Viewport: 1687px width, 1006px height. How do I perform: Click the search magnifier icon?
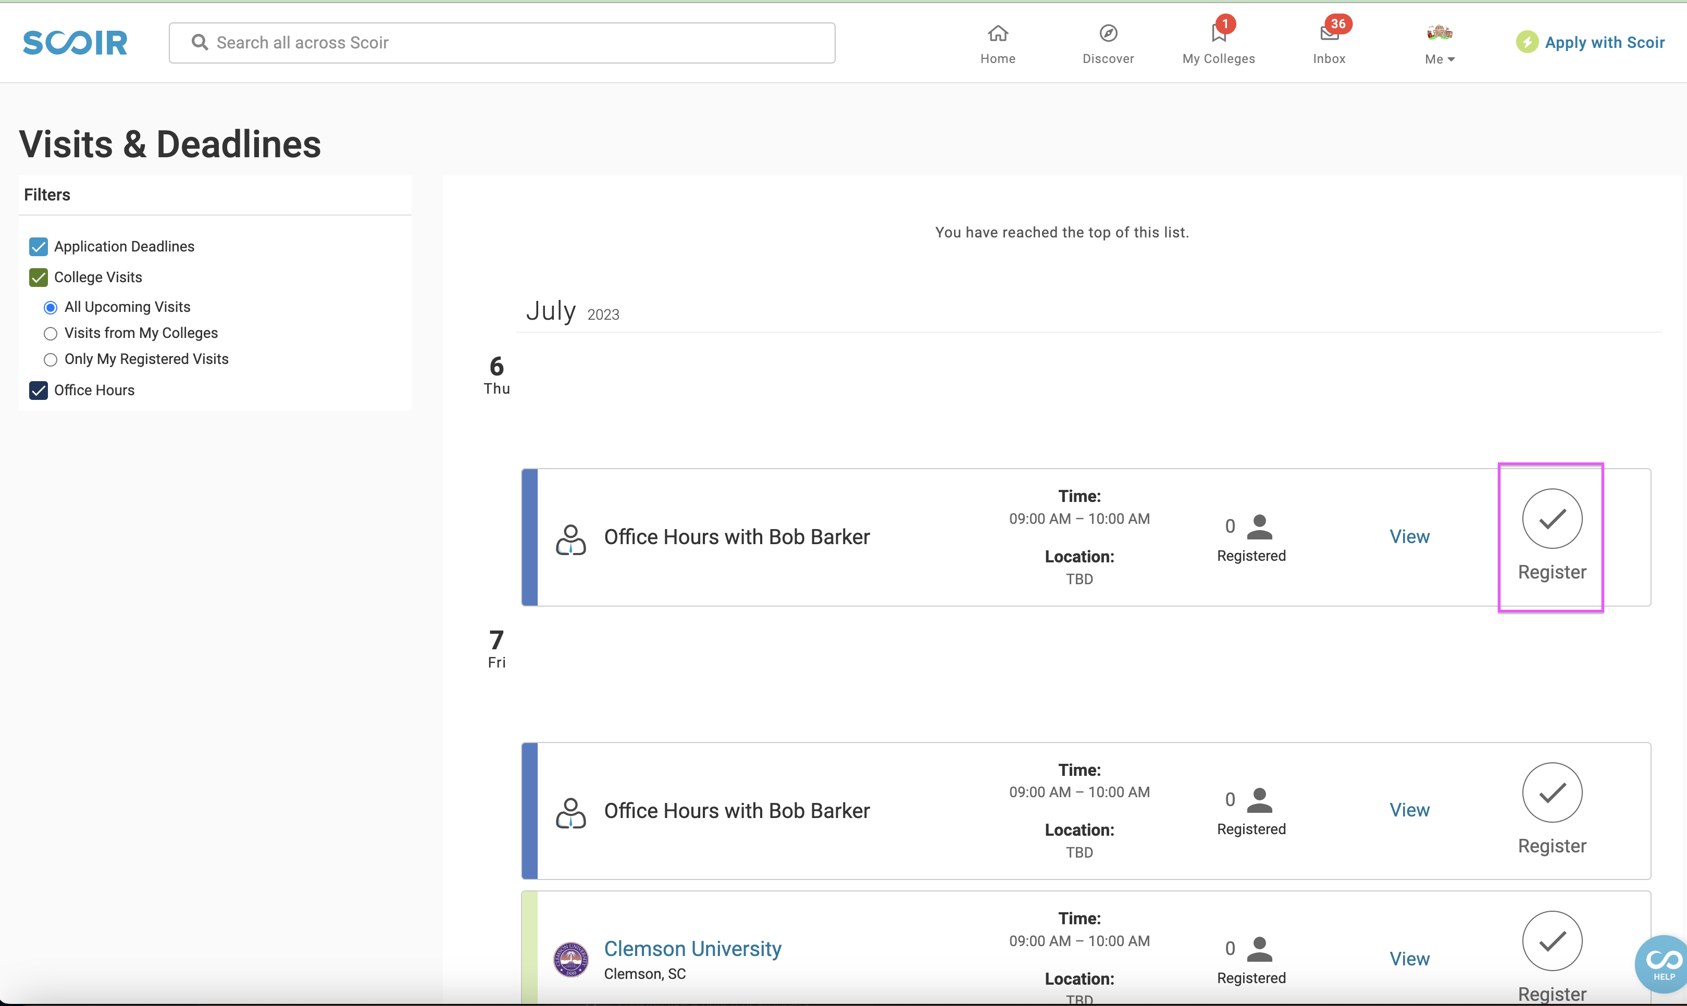click(200, 43)
